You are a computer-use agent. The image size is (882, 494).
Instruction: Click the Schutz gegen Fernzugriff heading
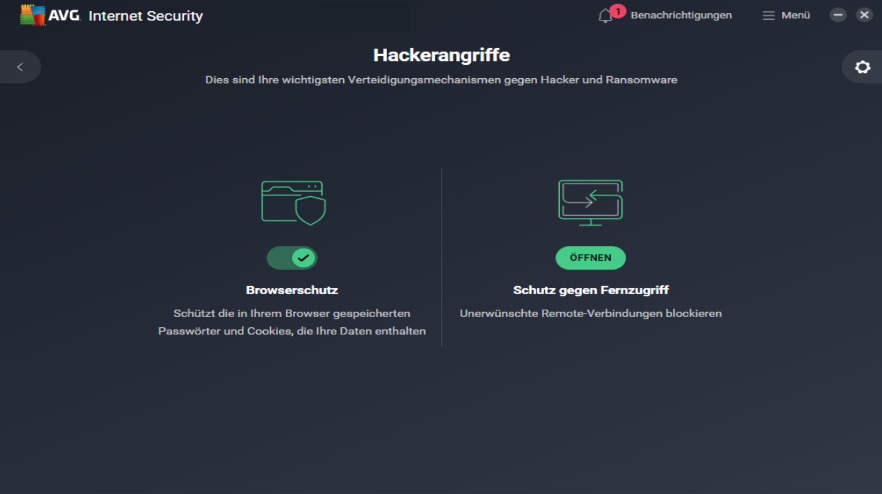[x=591, y=290]
